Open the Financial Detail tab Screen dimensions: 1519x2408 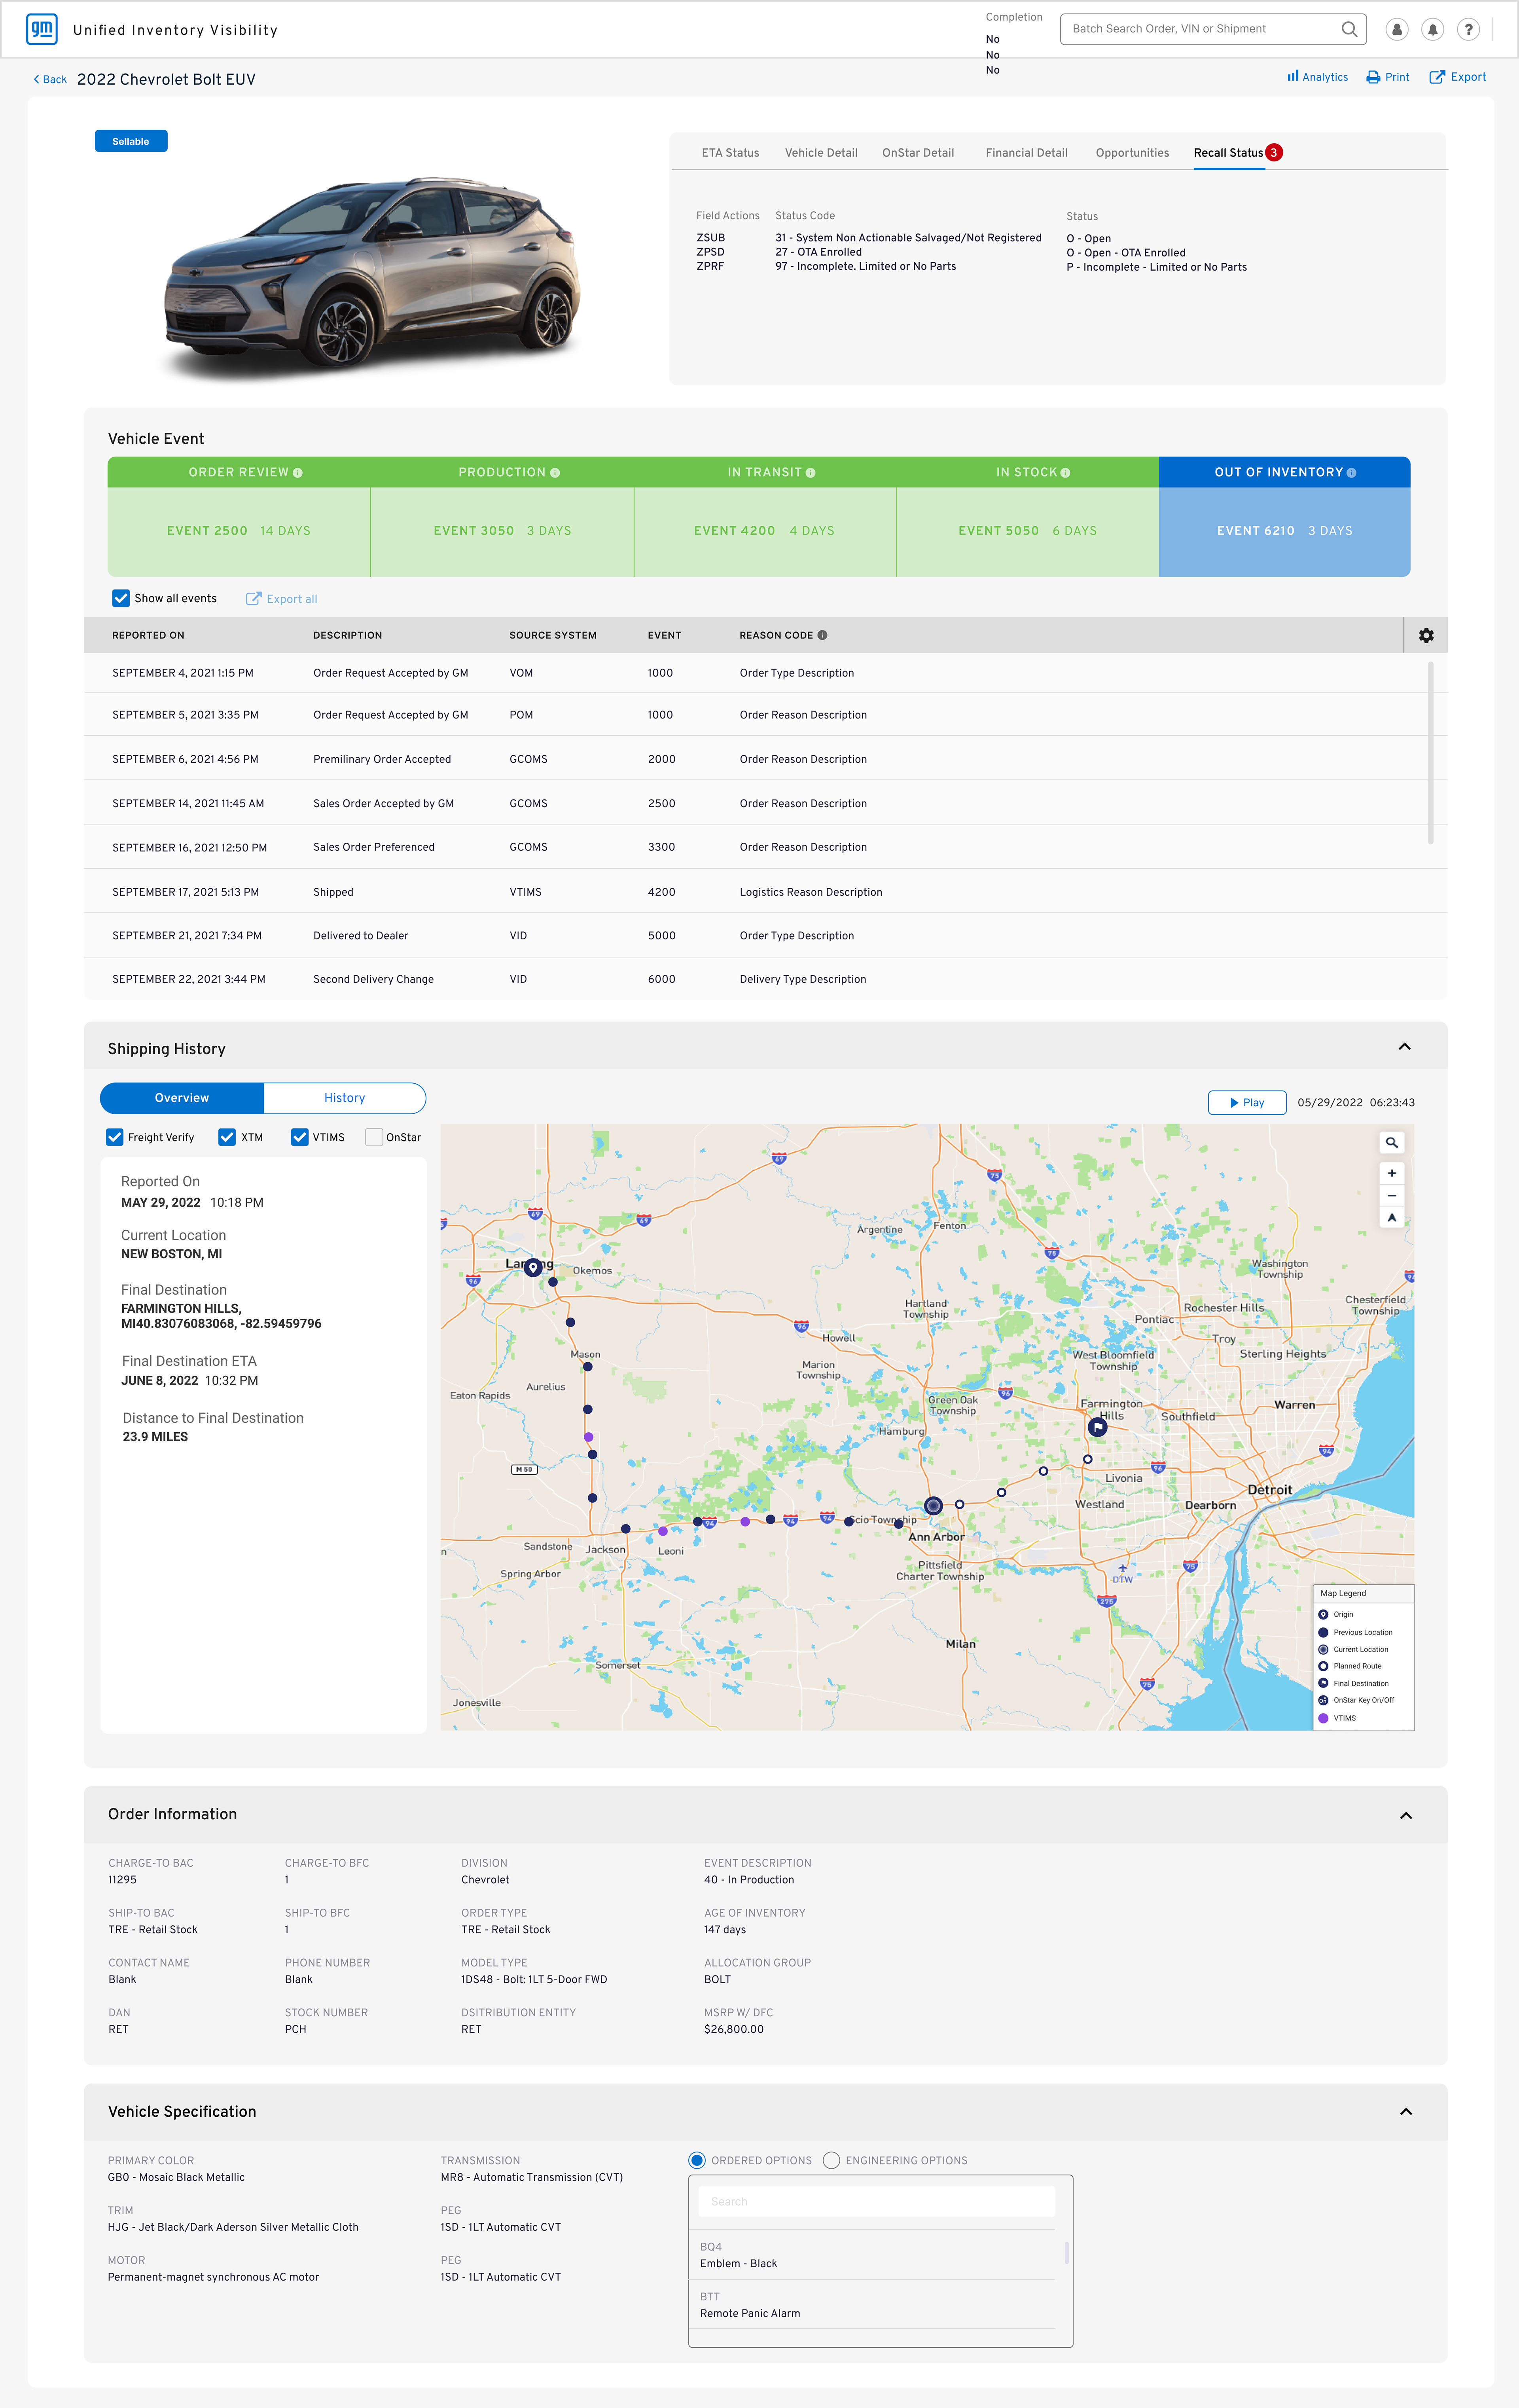(x=1027, y=153)
